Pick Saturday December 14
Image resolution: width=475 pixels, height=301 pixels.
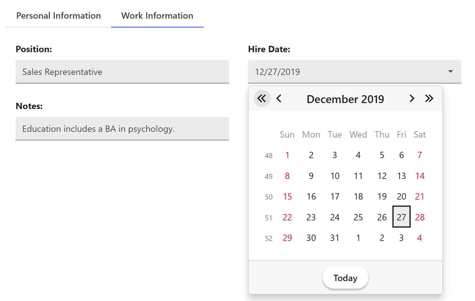(x=420, y=176)
